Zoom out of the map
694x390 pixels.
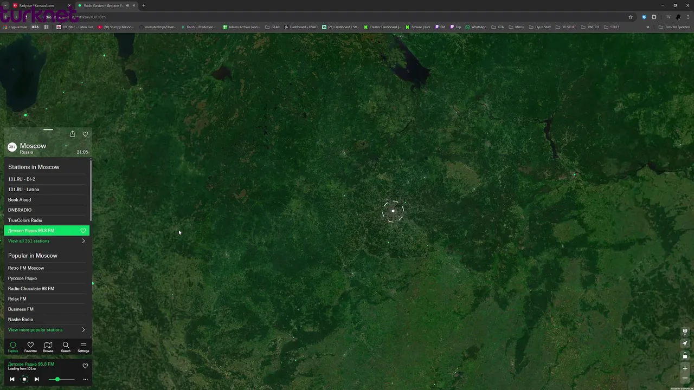click(x=685, y=378)
